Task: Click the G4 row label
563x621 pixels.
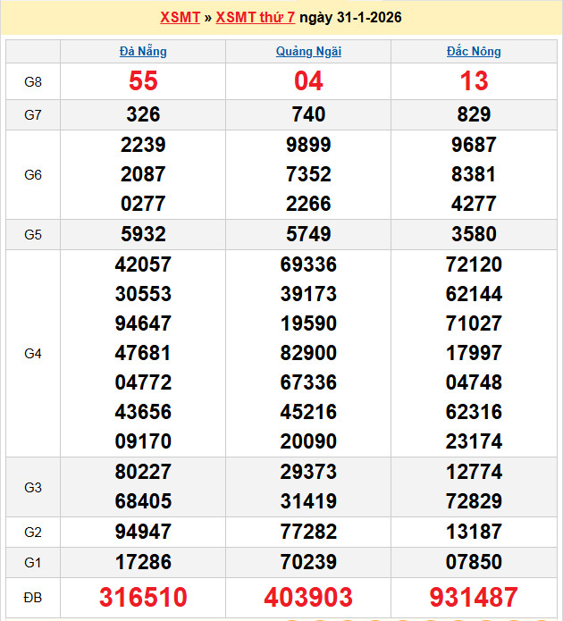Action: pyautogui.click(x=33, y=354)
